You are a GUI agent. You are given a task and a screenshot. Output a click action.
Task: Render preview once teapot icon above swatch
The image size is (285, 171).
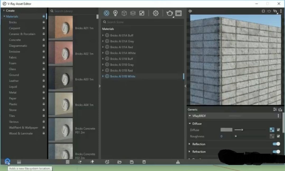[x=269, y=11]
